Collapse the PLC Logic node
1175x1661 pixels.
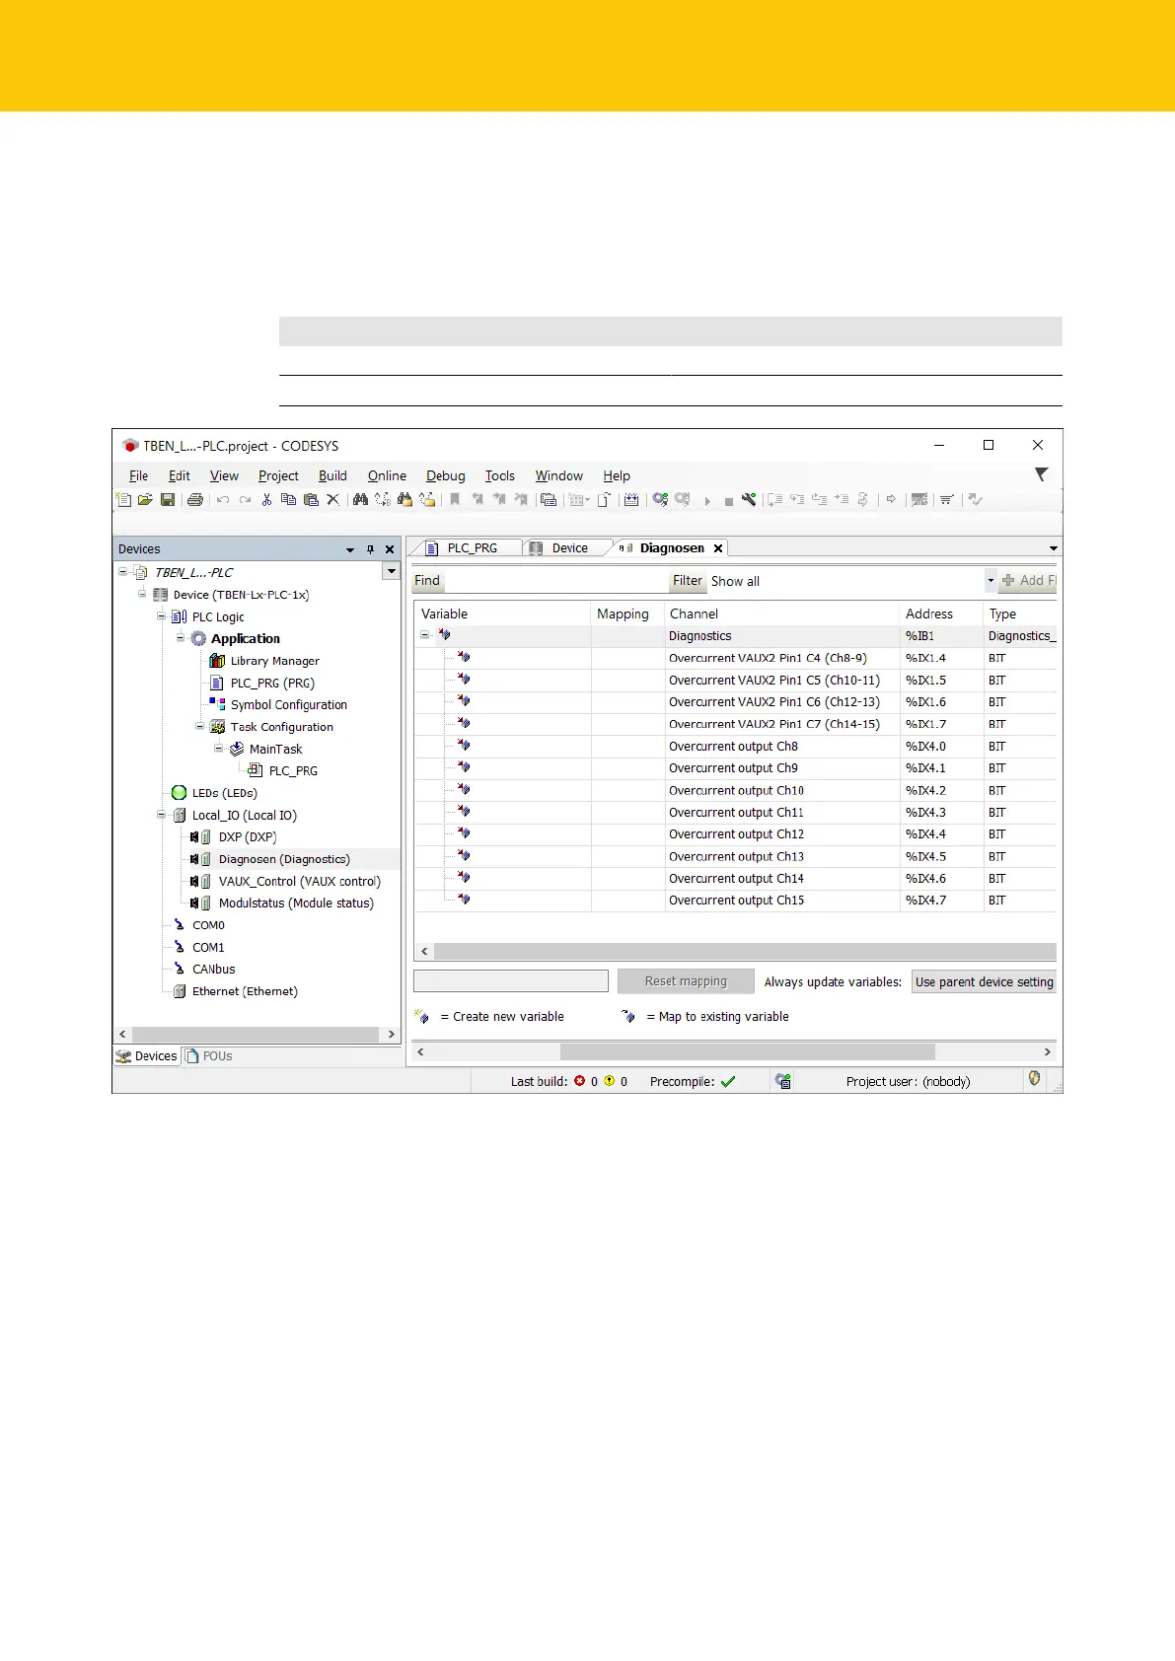pos(161,616)
